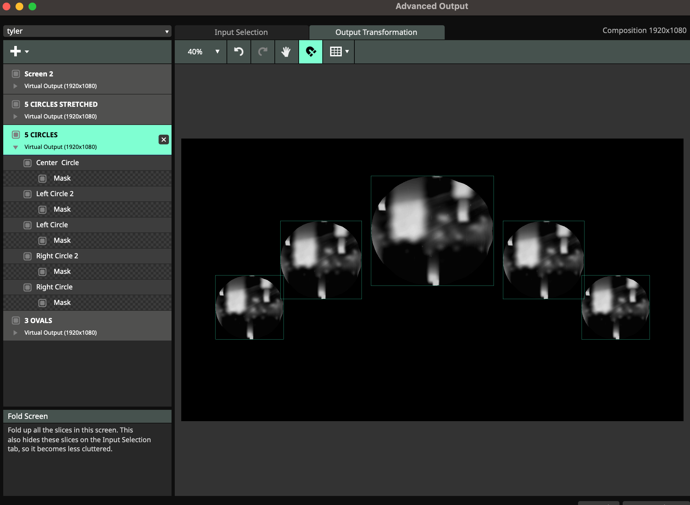The image size is (690, 505).
Task: Click the undo arrow in toolbar
Action: pos(239,51)
